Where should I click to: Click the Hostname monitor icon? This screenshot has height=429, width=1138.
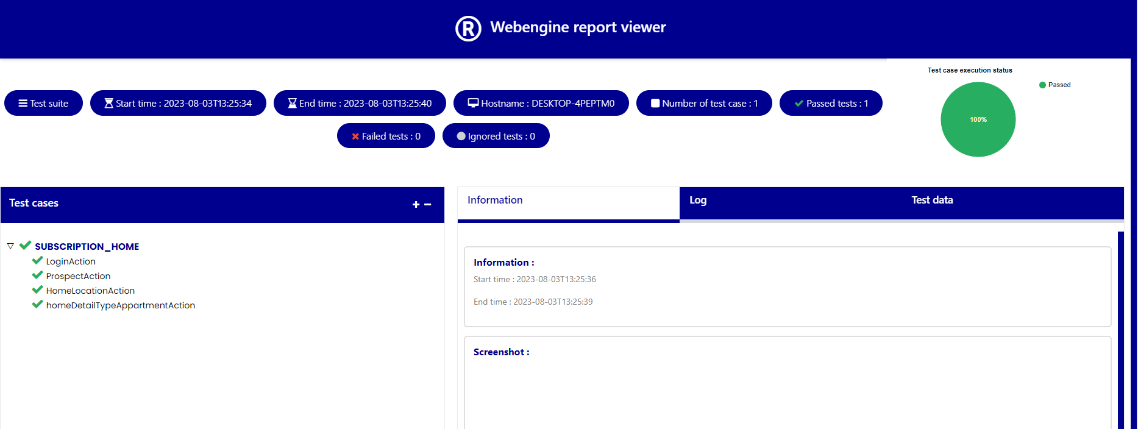point(473,103)
